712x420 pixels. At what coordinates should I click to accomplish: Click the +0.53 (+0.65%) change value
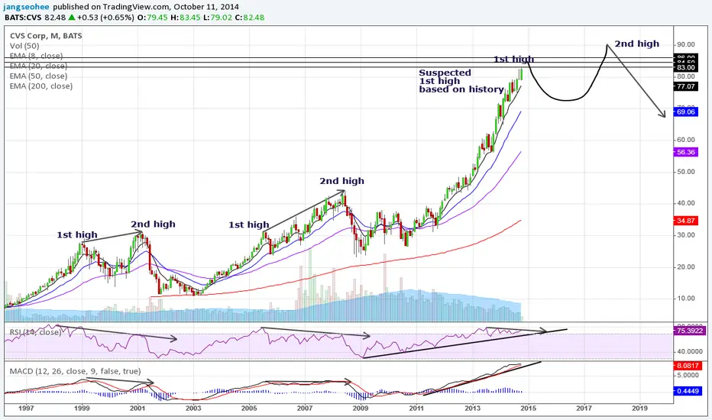(x=105, y=18)
